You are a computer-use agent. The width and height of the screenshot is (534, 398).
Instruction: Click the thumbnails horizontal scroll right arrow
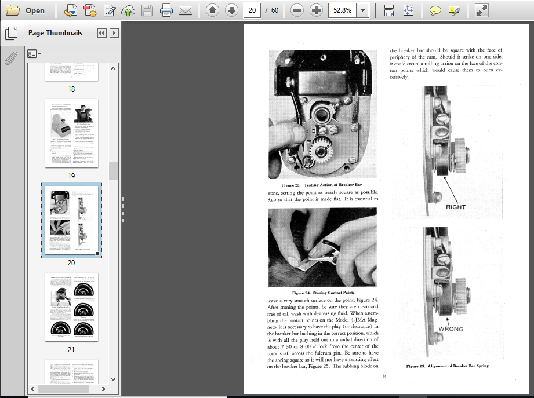coord(104,389)
